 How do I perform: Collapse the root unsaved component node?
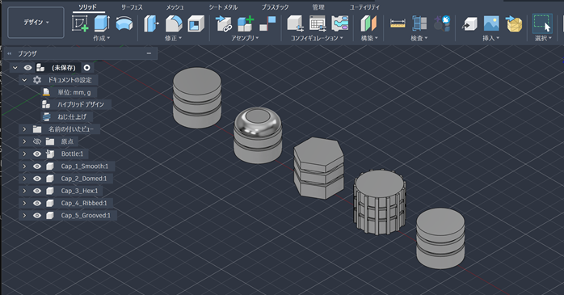click(15, 68)
